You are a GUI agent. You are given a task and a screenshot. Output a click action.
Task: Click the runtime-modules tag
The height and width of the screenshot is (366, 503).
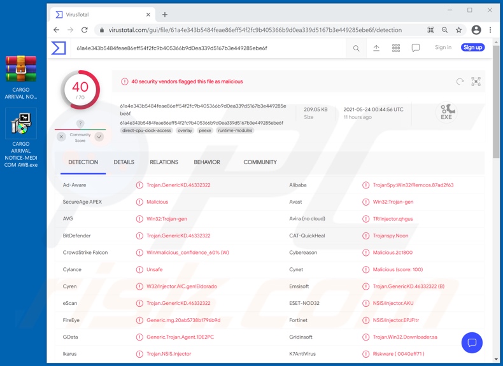tap(235, 130)
